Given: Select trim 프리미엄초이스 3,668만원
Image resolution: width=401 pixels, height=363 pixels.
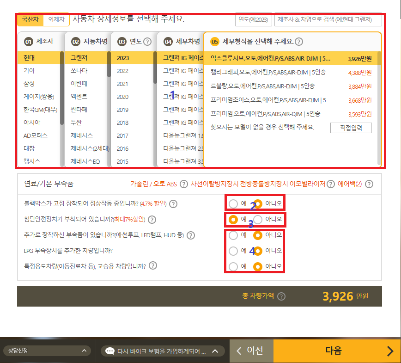Looking at the screenshot, I should (x=291, y=100).
